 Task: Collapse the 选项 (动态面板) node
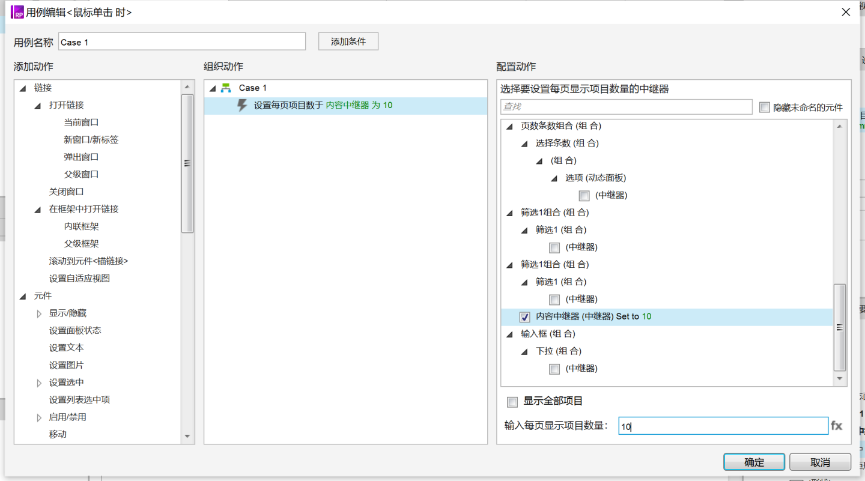554,179
